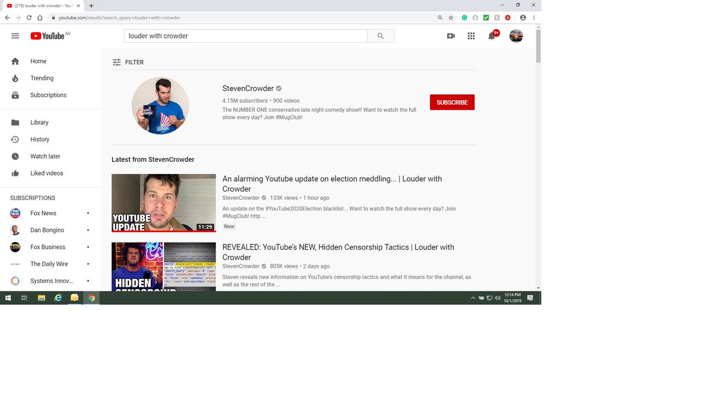Image resolution: width=703 pixels, height=415 pixels.
Task: Open the account avatar menu
Action: pyautogui.click(x=516, y=36)
